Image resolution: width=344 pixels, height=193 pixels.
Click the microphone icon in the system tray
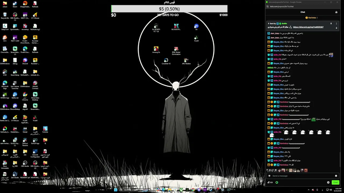pyautogui.click(x=317, y=190)
